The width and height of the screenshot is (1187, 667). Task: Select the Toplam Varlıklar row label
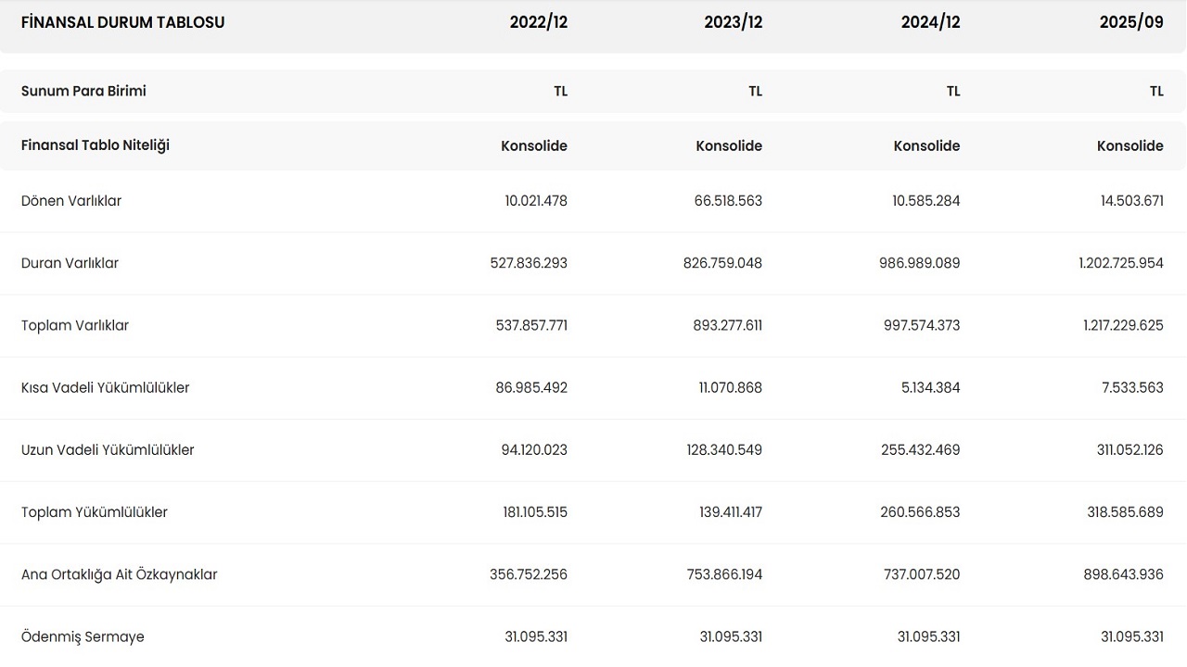point(75,325)
